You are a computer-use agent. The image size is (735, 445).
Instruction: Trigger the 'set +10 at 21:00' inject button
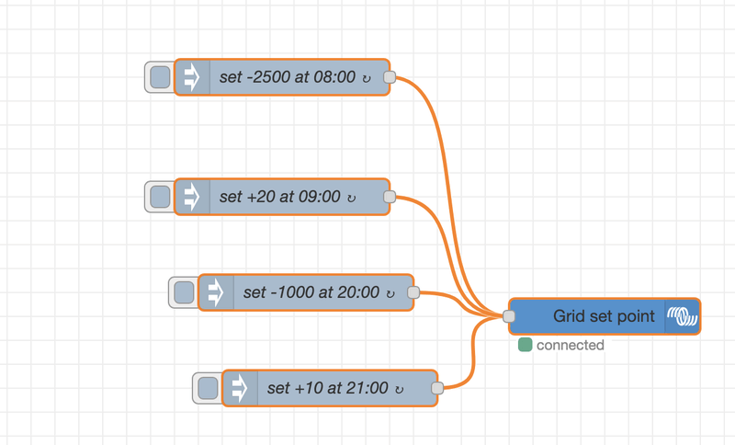pos(208,388)
